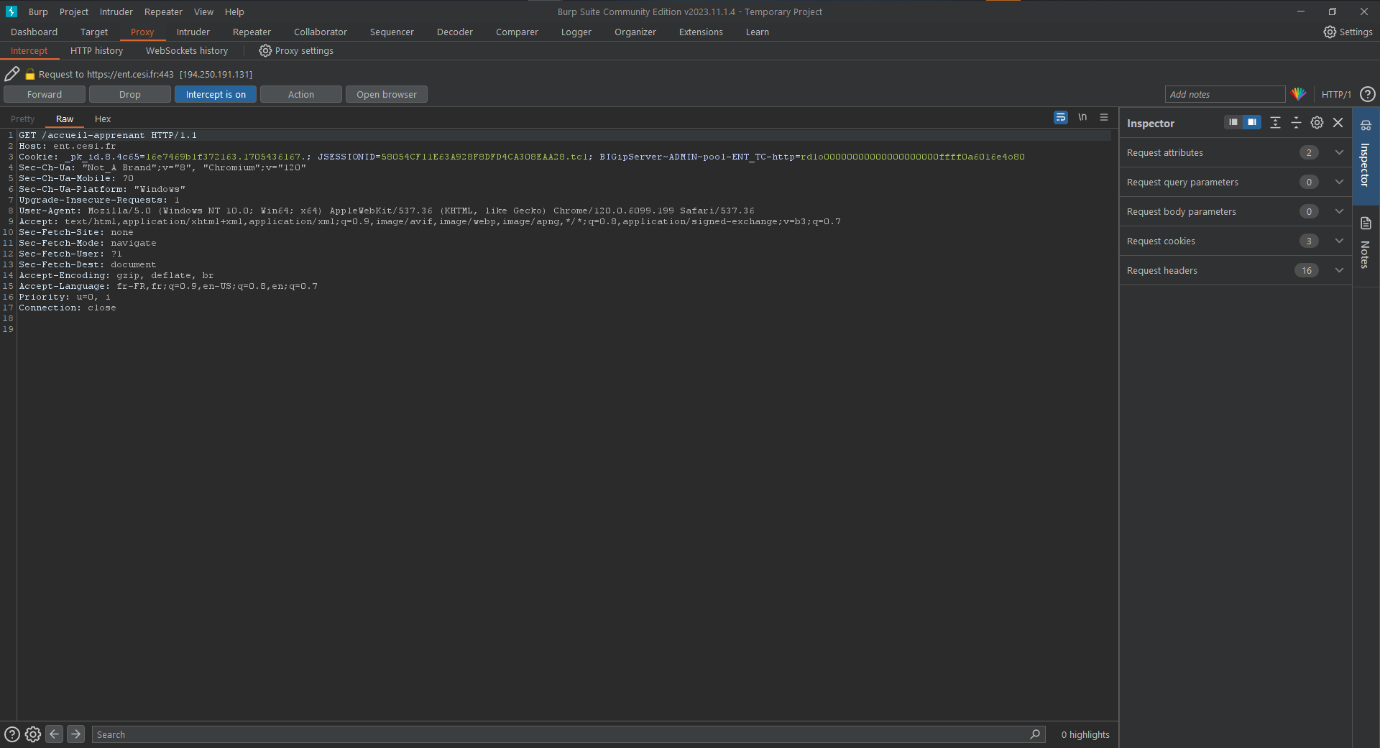Screen dimensions: 1380x748
Task: Switch to the Target tab
Action: click(x=94, y=32)
